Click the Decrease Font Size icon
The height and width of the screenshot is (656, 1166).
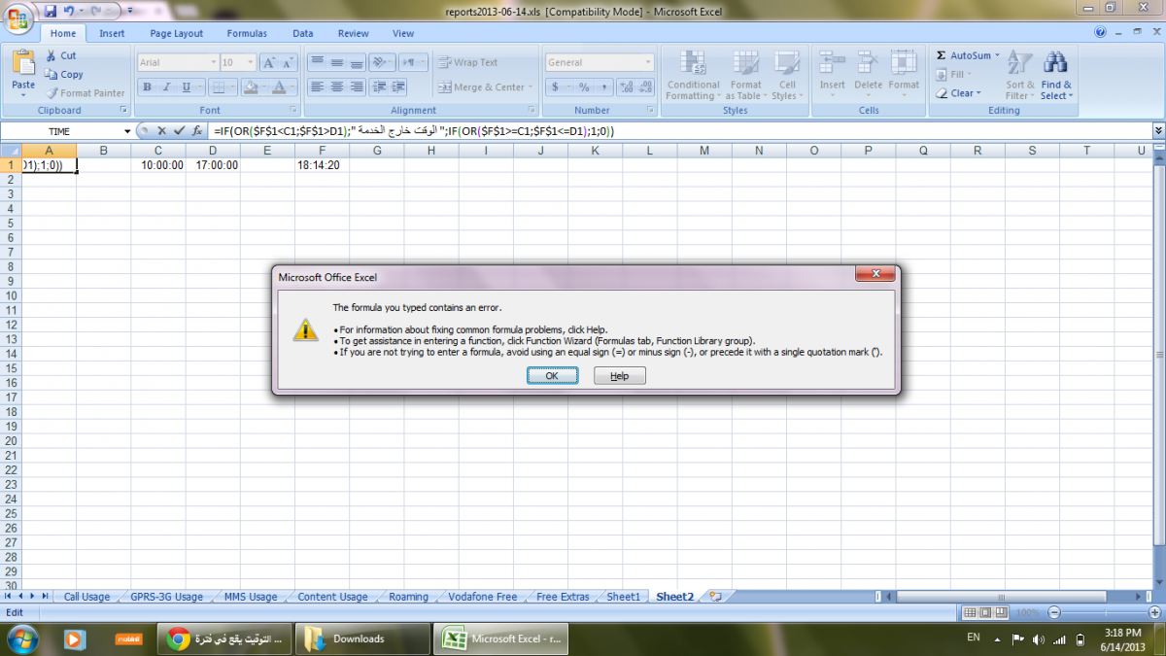[290, 62]
